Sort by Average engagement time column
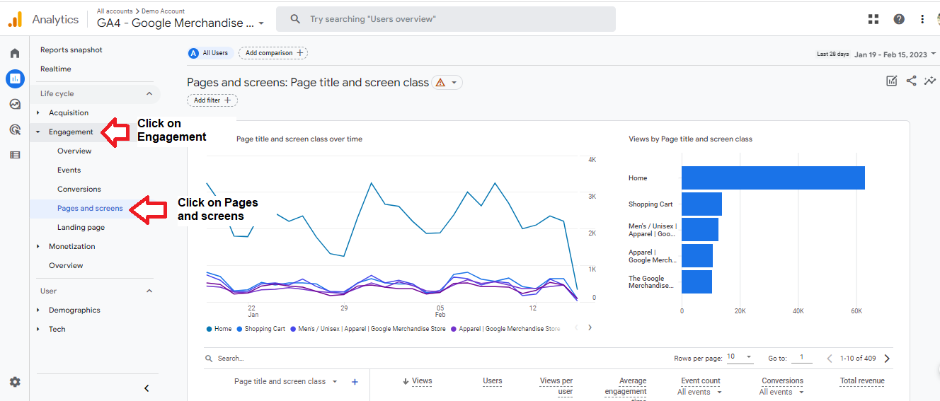The height and width of the screenshot is (401, 940). [x=626, y=388]
